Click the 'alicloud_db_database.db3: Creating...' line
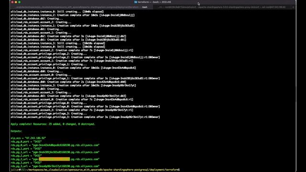The height and width of the screenshot is (172, 306). point(37,89)
